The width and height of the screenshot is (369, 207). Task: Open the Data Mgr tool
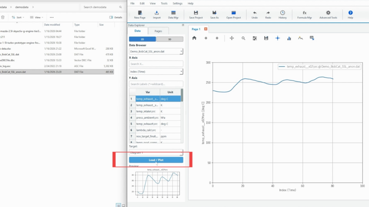pos(174,14)
